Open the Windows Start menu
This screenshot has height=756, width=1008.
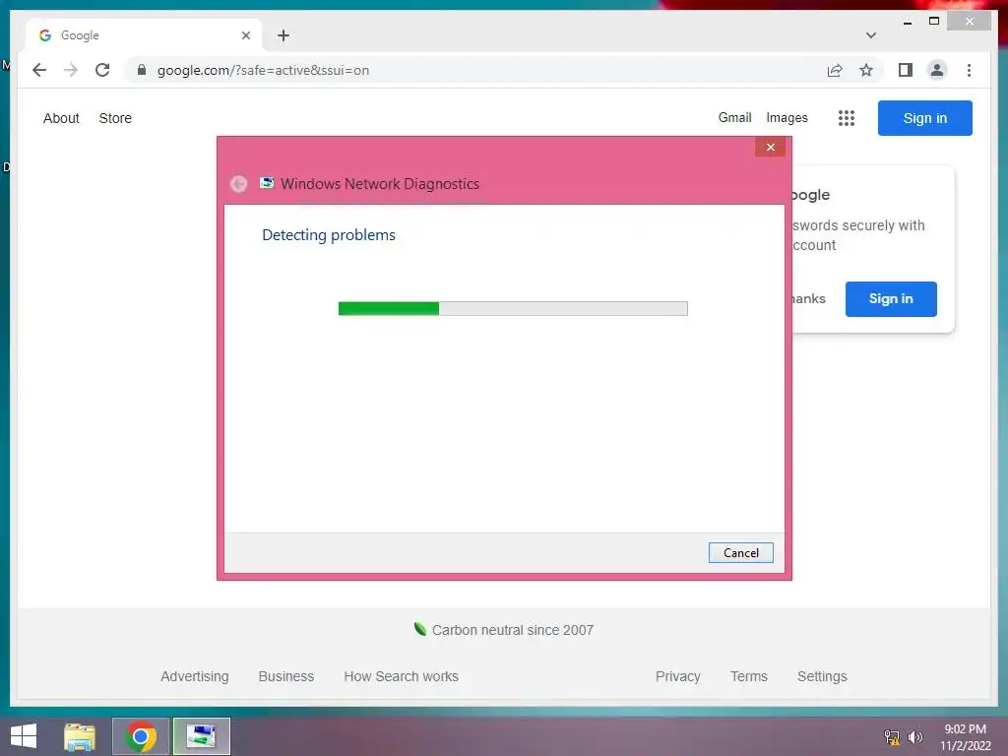pos(24,736)
